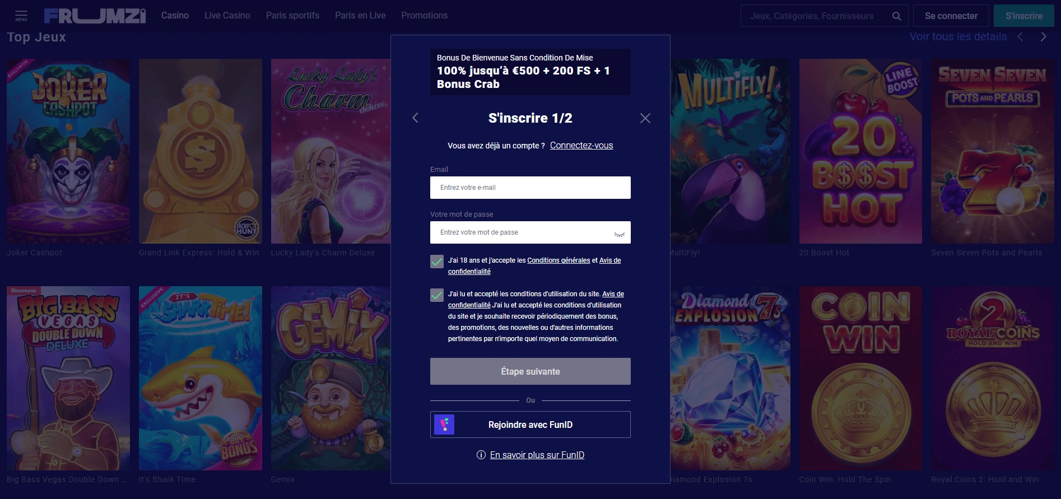Go back with modal left arrow
Screen dimensions: 1061x499
[x=415, y=118]
